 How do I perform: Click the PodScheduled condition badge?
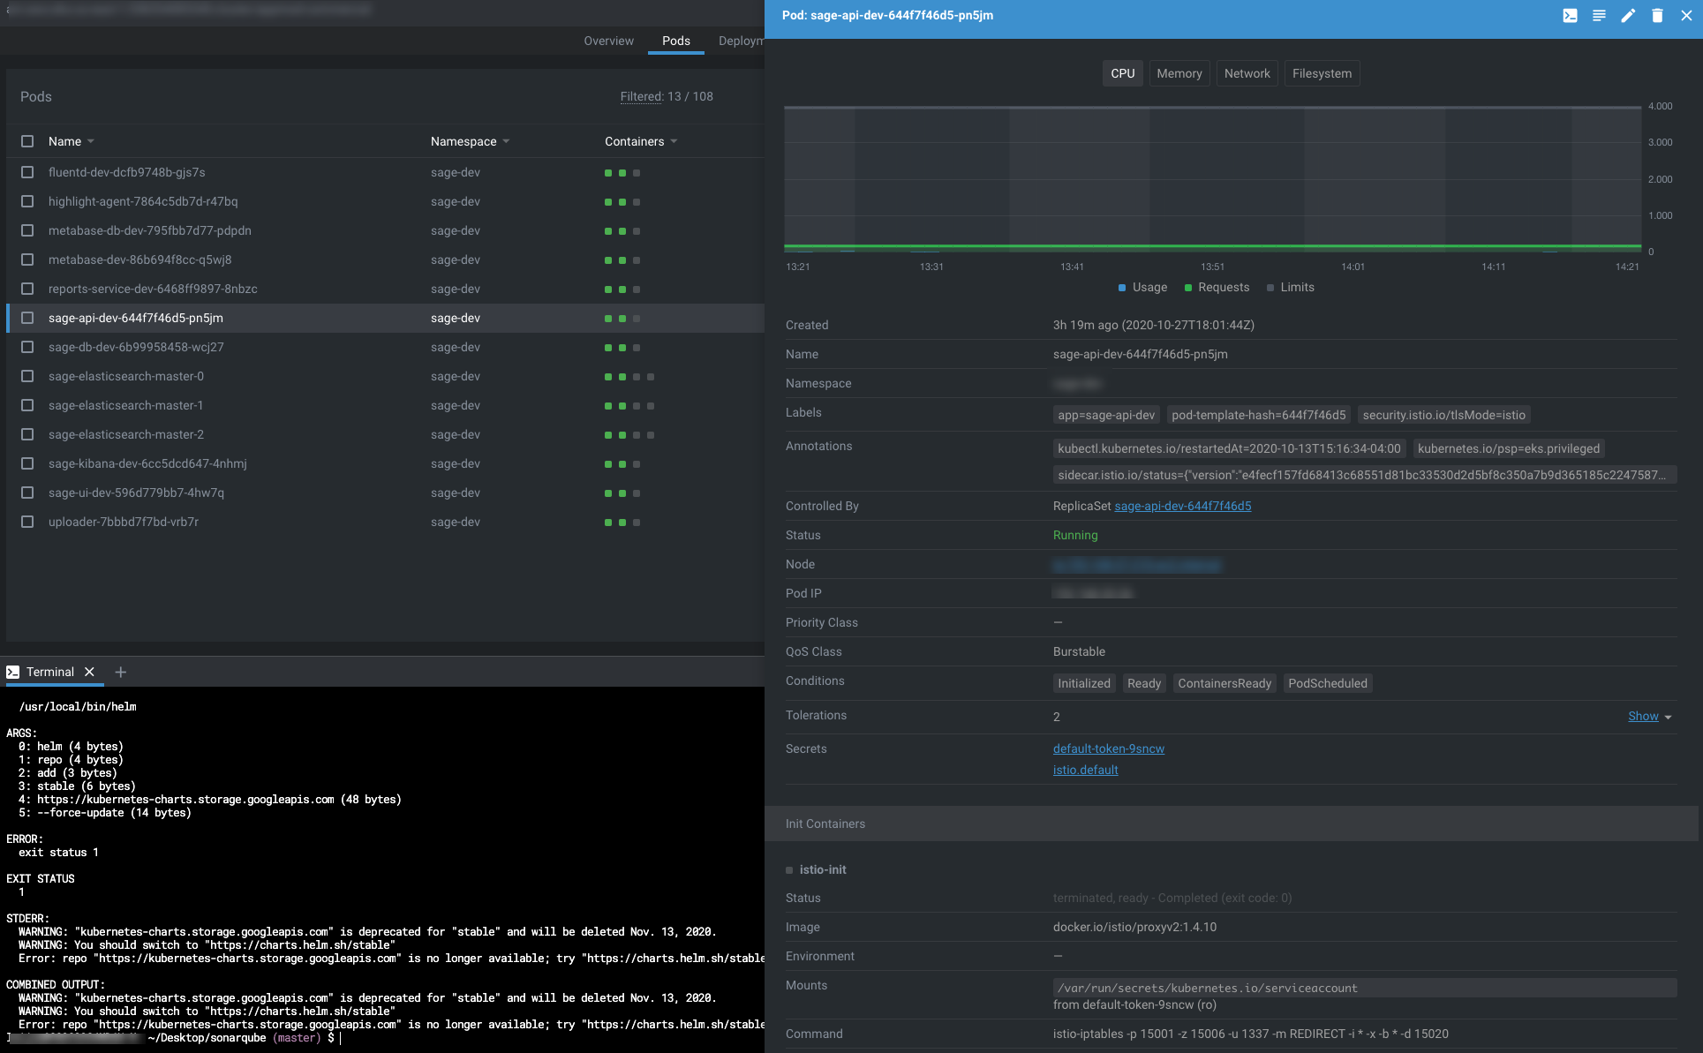pos(1327,683)
